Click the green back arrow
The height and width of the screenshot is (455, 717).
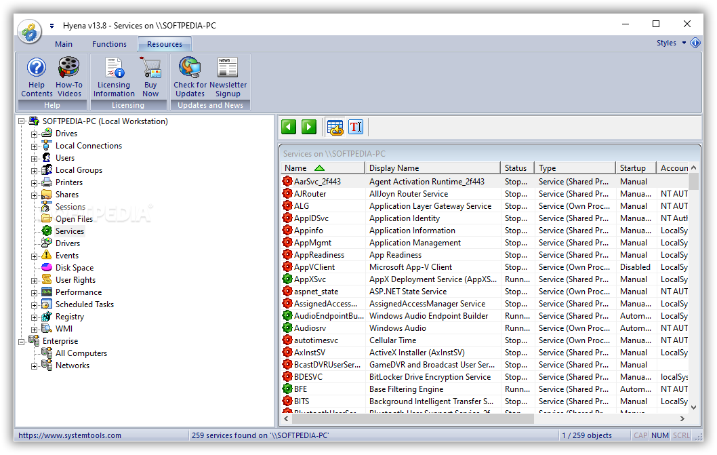coord(289,127)
